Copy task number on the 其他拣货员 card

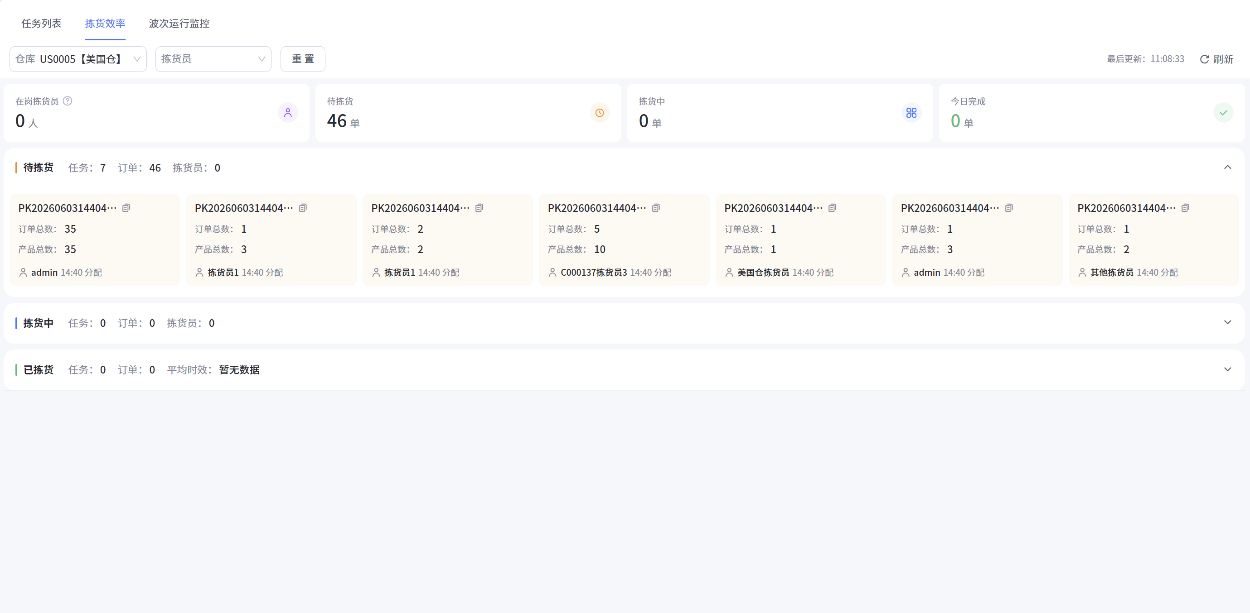pos(1185,208)
